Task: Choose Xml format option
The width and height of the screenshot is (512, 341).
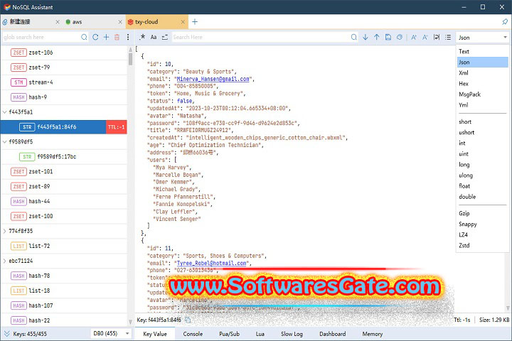Action: point(482,72)
